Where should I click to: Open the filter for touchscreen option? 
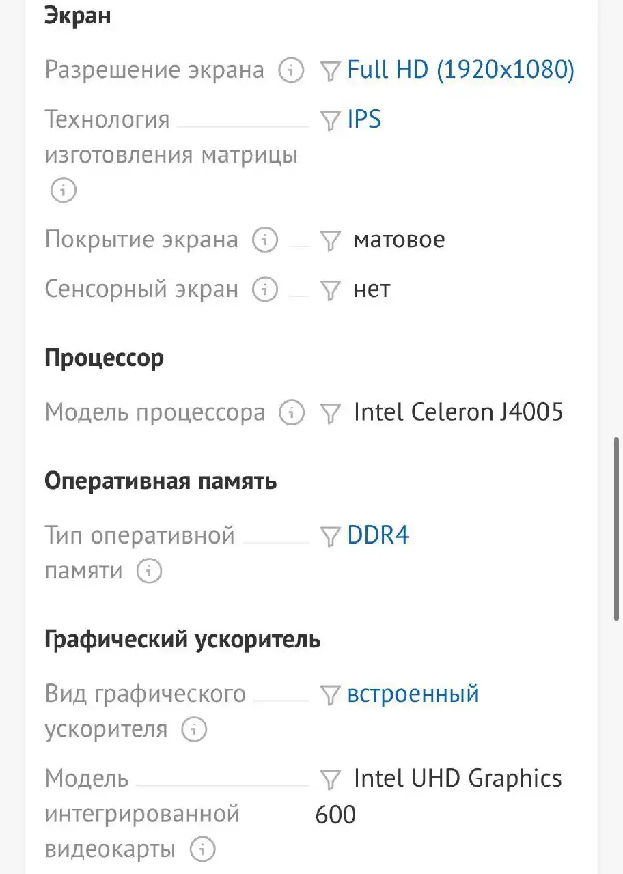click(331, 289)
